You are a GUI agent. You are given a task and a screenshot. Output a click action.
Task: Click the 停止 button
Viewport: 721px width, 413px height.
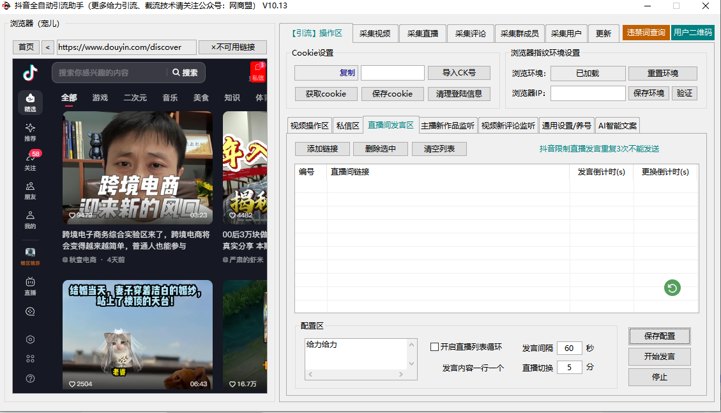660,377
